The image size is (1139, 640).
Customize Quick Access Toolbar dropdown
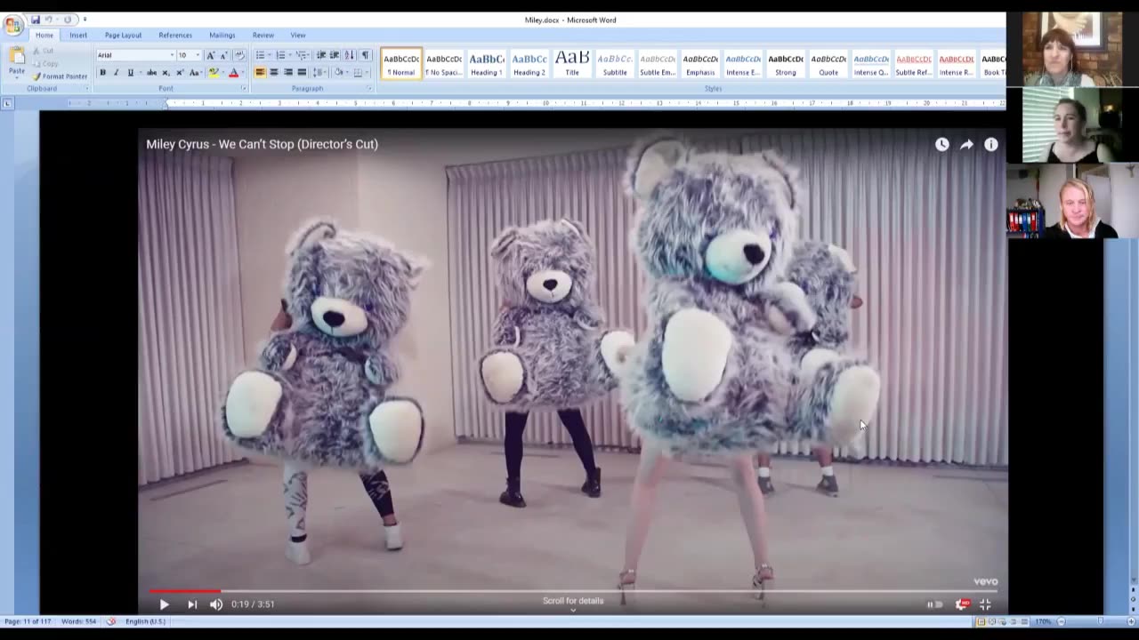tap(85, 20)
